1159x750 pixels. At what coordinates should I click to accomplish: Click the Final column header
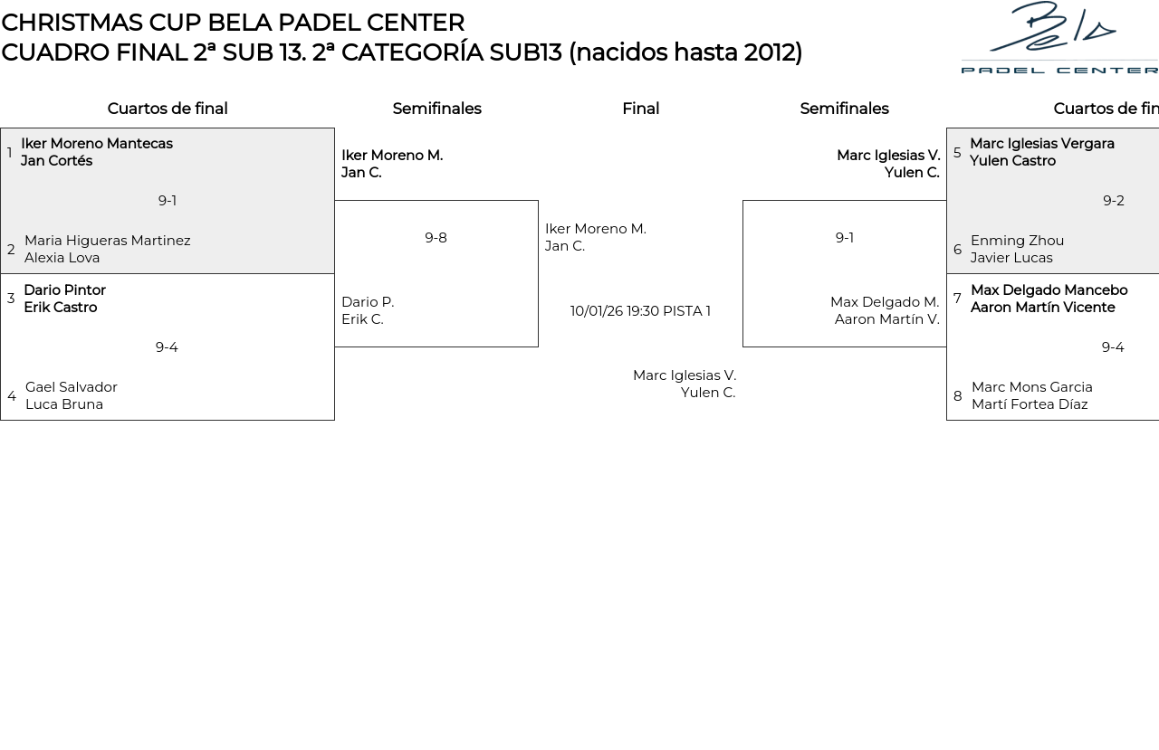640,109
